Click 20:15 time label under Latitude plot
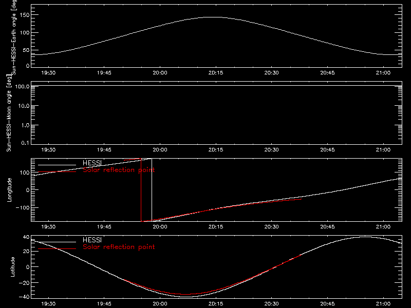Viewport: 411px width, 308px height. coord(216,304)
